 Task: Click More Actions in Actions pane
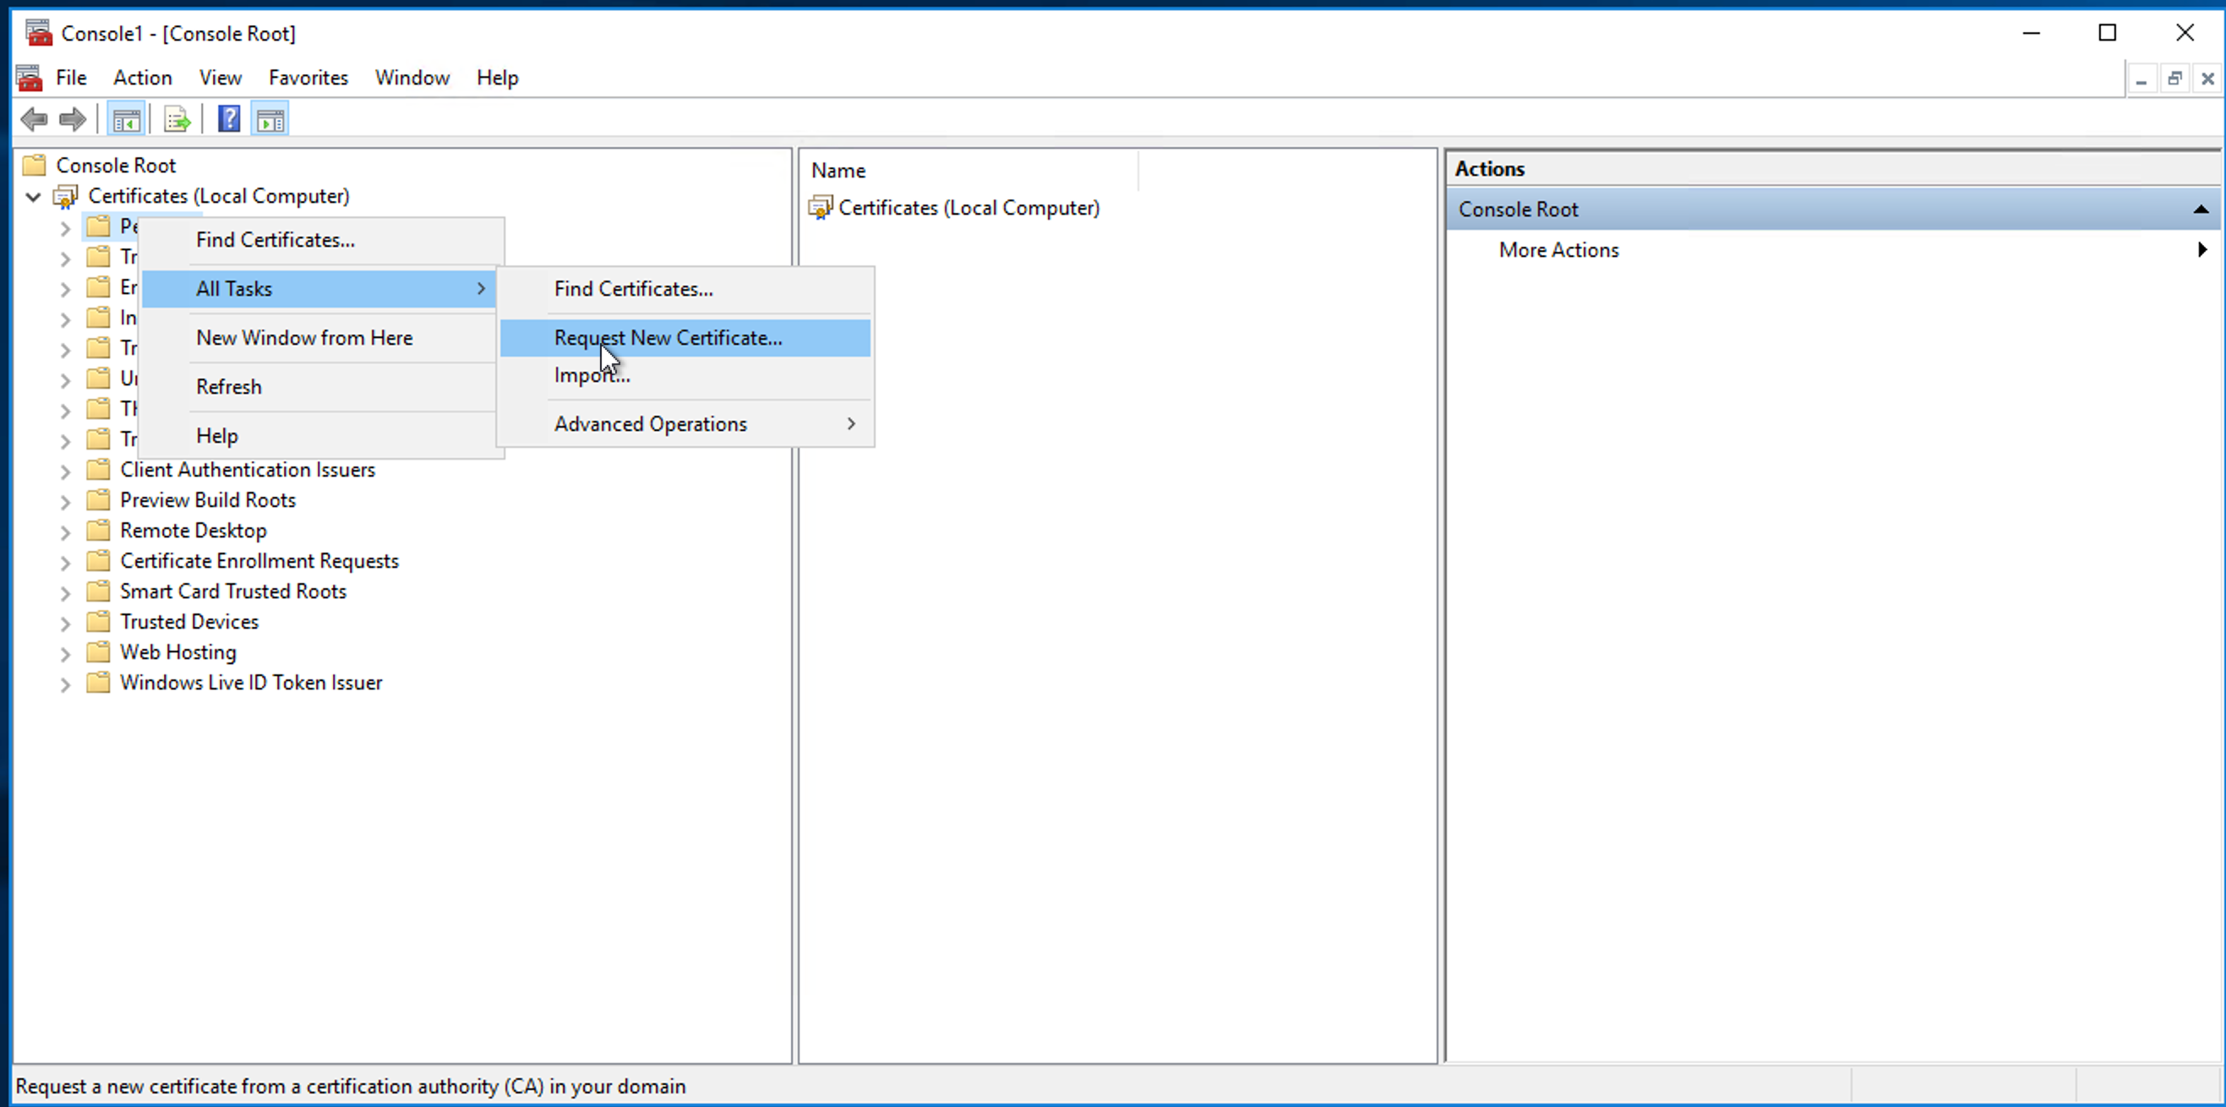[x=1558, y=250]
